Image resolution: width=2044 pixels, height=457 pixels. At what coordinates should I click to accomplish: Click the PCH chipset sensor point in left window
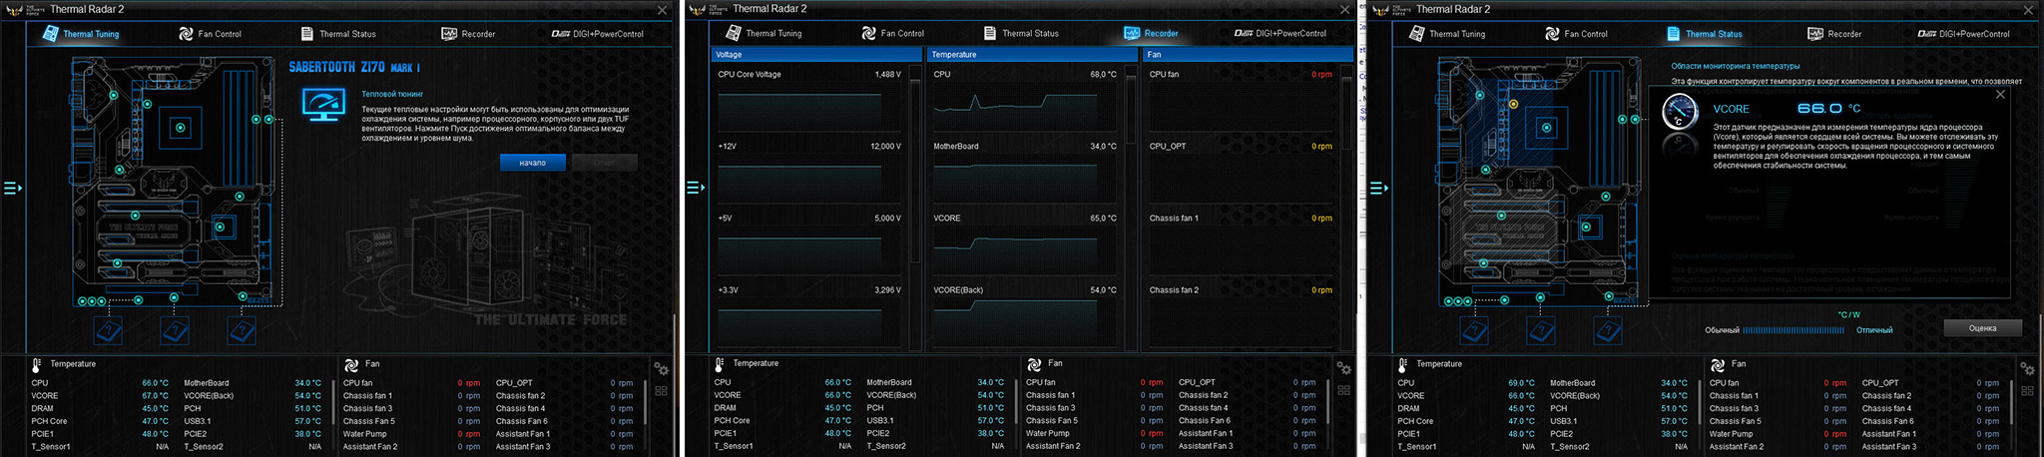click(x=222, y=228)
